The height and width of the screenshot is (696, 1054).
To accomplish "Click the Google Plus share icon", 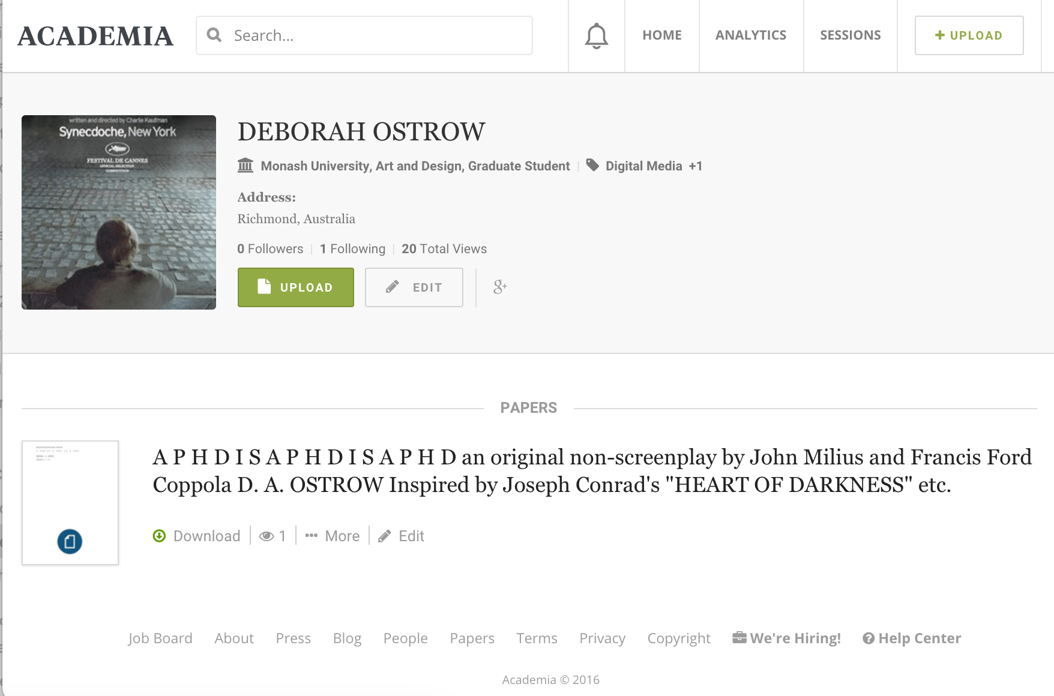I will click(500, 287).
